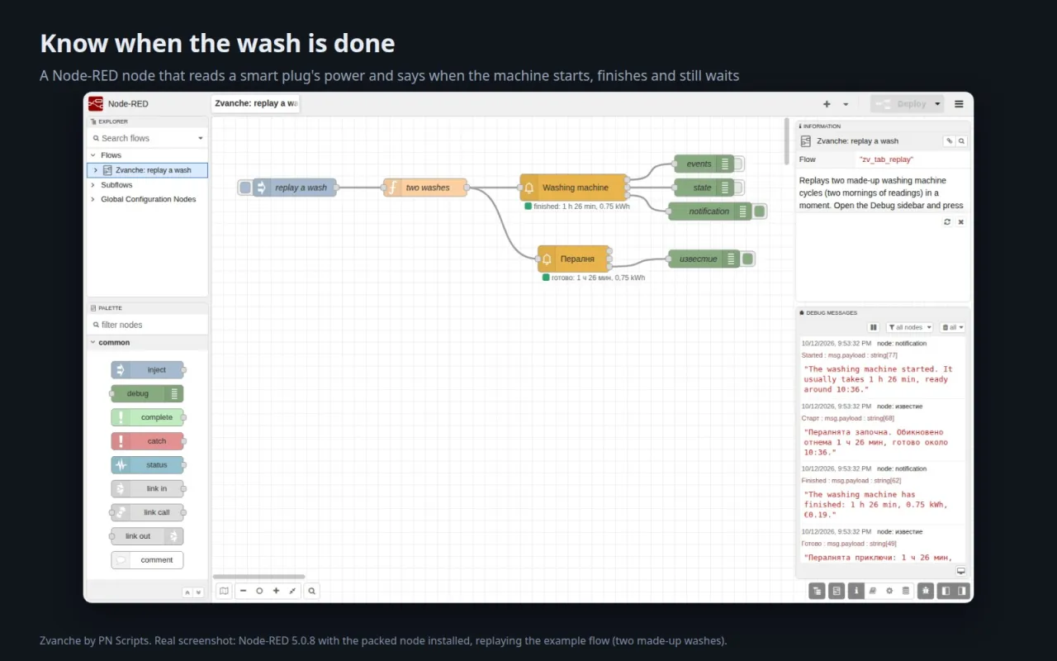The height and width of the screenshot is (661, 1057).
Task: Toggle the left sidebar visibility
Action: (x=946, y=591)
